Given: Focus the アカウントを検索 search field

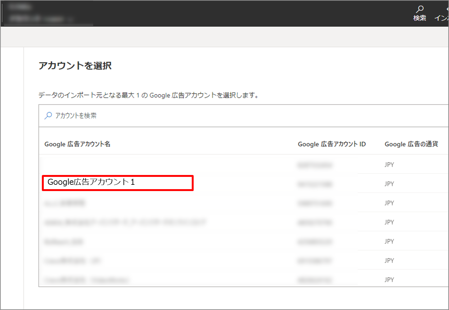Looking at the screenshot, I should point(220,116).
